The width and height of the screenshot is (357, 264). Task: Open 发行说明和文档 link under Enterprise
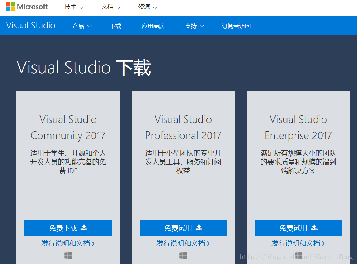(x=298, y=244)
